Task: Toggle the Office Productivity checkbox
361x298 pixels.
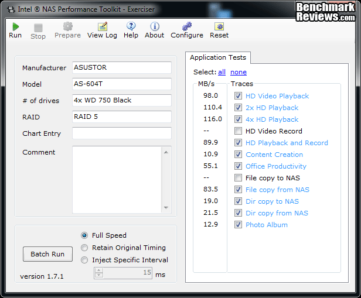Action: pyautogui.click(x=238, y=166)
